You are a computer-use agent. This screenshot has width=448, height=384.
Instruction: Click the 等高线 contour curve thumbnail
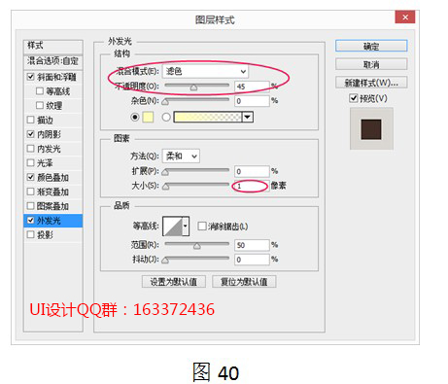coord(173,227)
